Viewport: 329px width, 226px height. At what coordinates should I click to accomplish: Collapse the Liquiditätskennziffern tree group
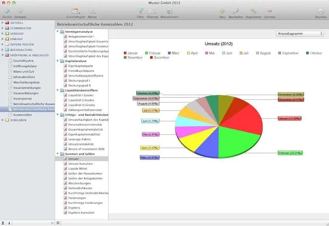click(x=57, y=90)
